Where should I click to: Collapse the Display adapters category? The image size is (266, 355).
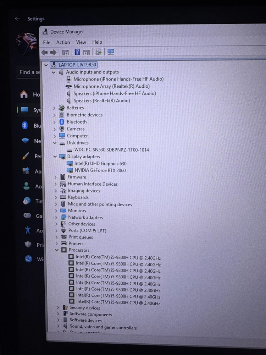click(x=55, y=157)
